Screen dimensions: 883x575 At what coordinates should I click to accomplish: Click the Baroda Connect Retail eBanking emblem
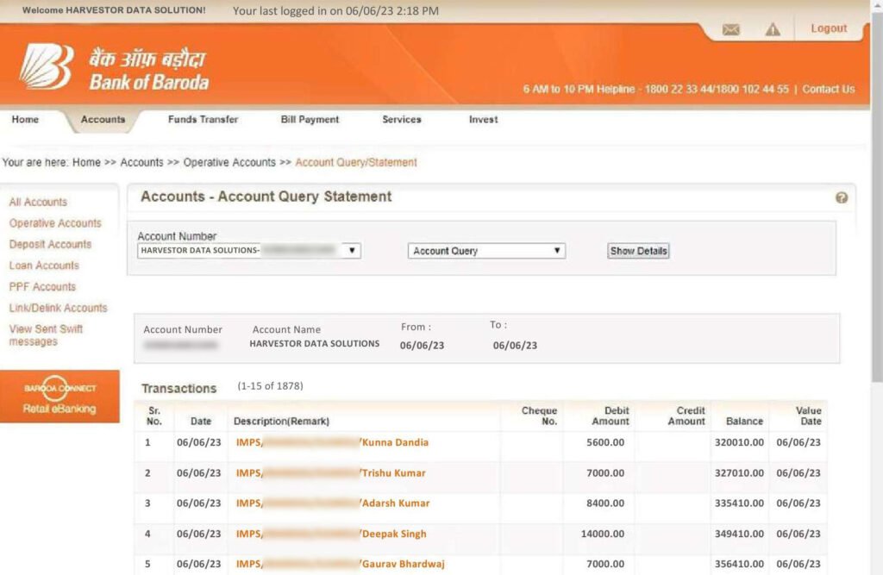[x=60, y=397]
